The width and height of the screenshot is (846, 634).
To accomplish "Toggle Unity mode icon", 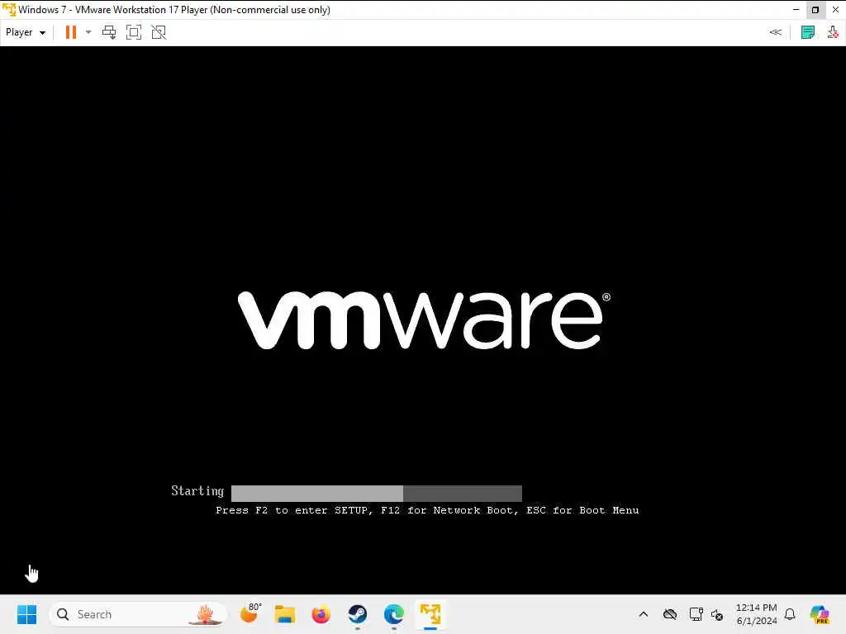I will [159, 32].
